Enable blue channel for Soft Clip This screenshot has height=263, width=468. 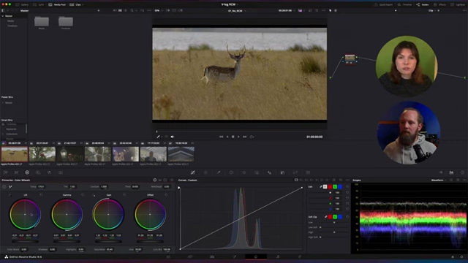[x=340, y=217]
